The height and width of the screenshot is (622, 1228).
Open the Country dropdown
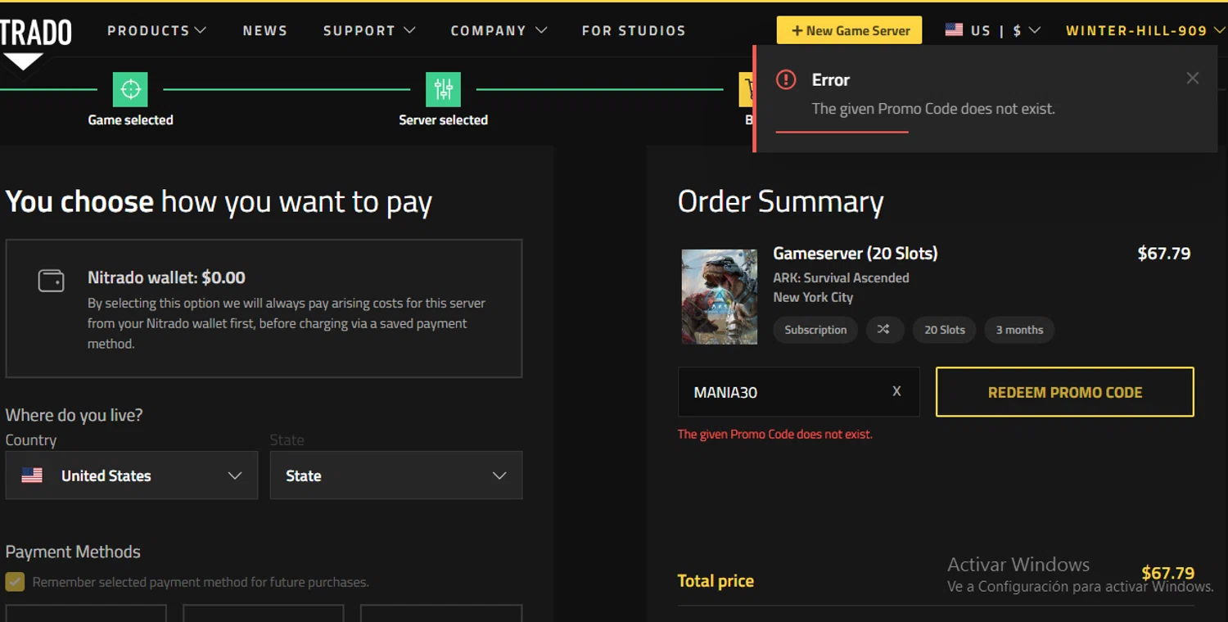132,476
